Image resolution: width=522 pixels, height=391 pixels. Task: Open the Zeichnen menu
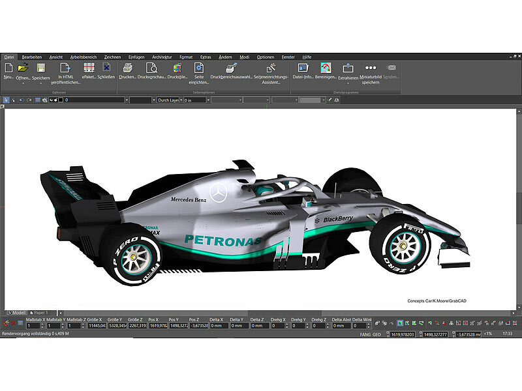click(x=112, y=57)
